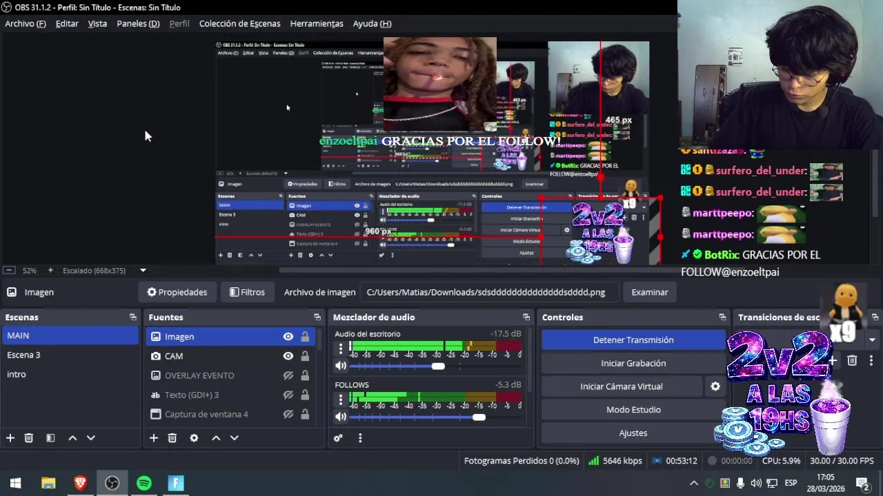Toggle lock on OVERLAY EVENTO source
Image resolution: width=883 pixels, height=496 pixels.
tap(305, 375)
